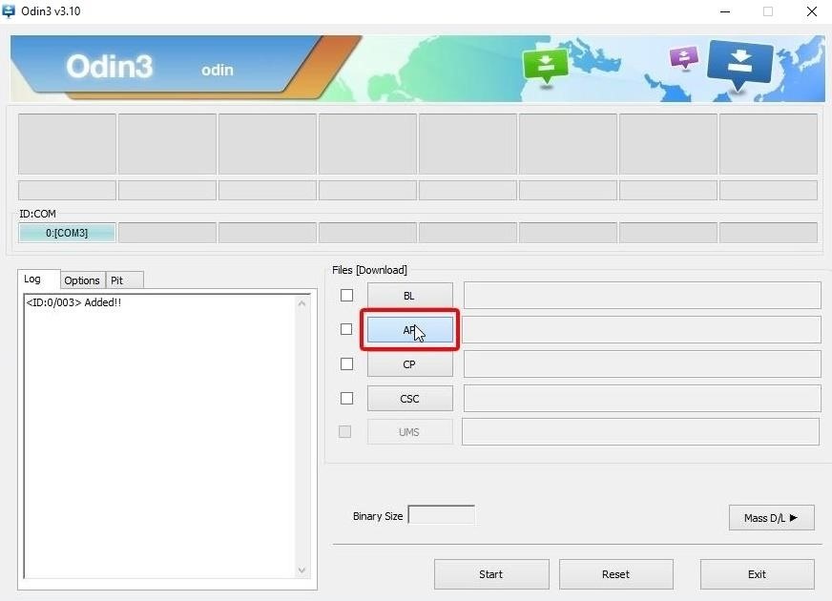
Task: Toggle the CP file checkbox
Action: (346, 363)
